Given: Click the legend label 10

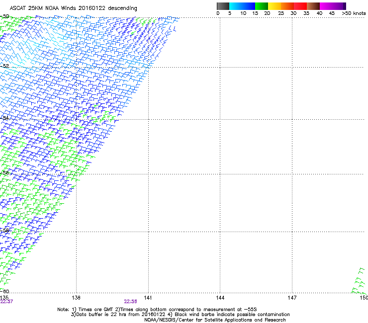Looking at the screenshot, I should click(243, 13).
